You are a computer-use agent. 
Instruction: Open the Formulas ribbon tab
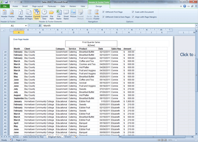tap(52, 6)
